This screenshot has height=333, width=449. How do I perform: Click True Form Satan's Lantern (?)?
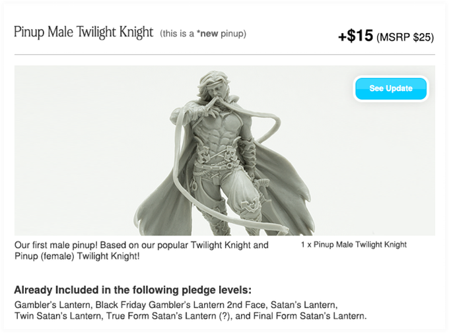[168, 316]
